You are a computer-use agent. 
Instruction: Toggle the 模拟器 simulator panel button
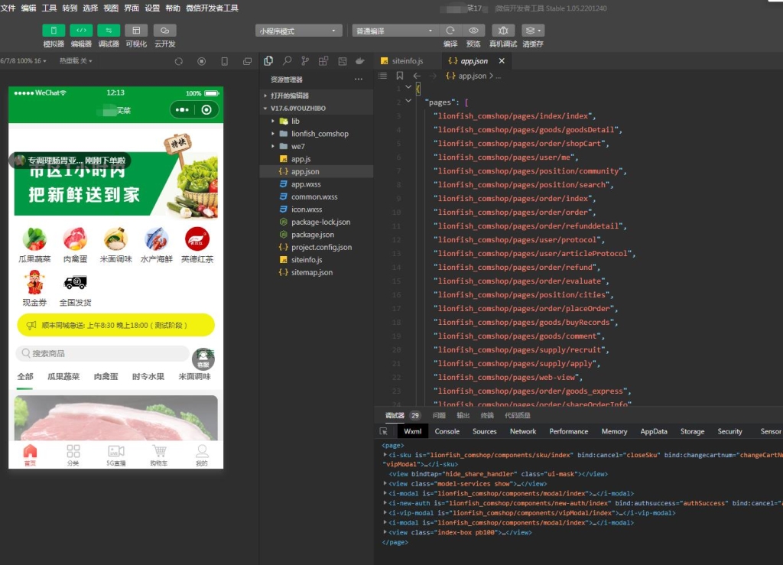[x=54, y=31]
